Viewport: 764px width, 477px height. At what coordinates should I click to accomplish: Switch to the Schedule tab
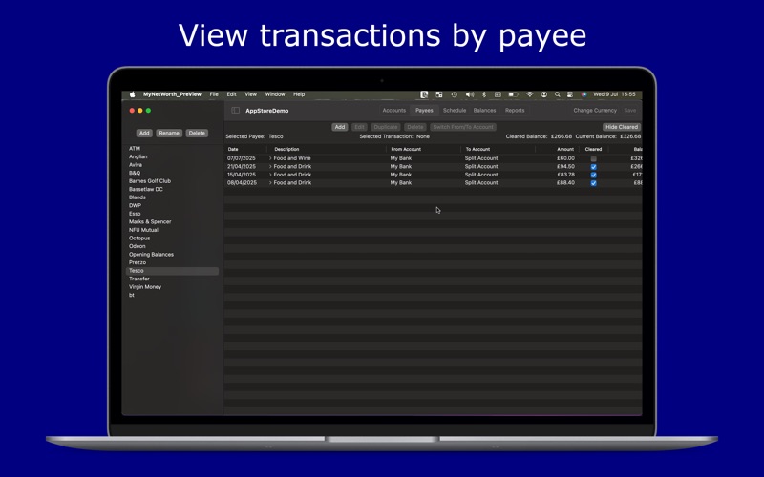455,111
